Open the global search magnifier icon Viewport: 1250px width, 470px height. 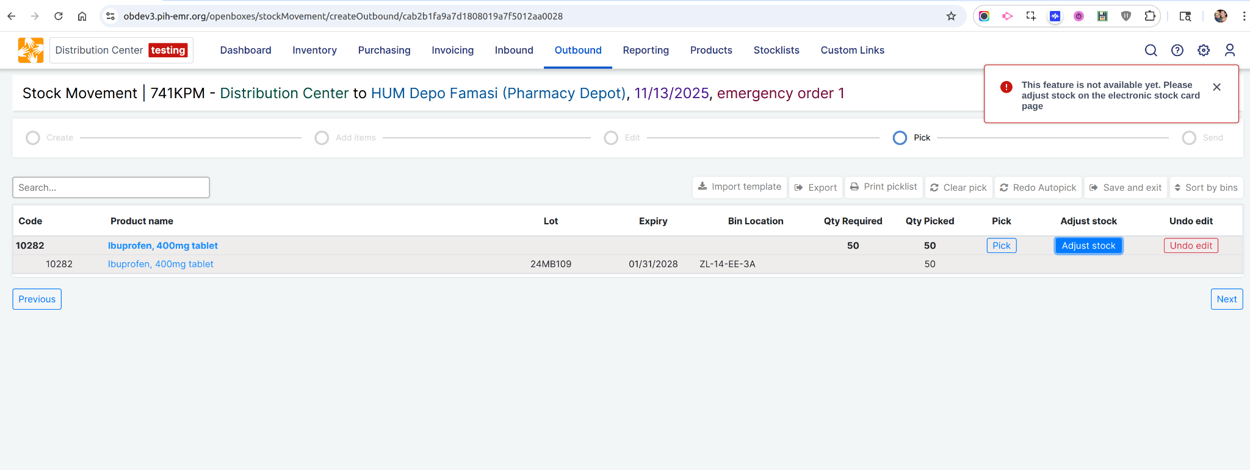(1151, 51)
